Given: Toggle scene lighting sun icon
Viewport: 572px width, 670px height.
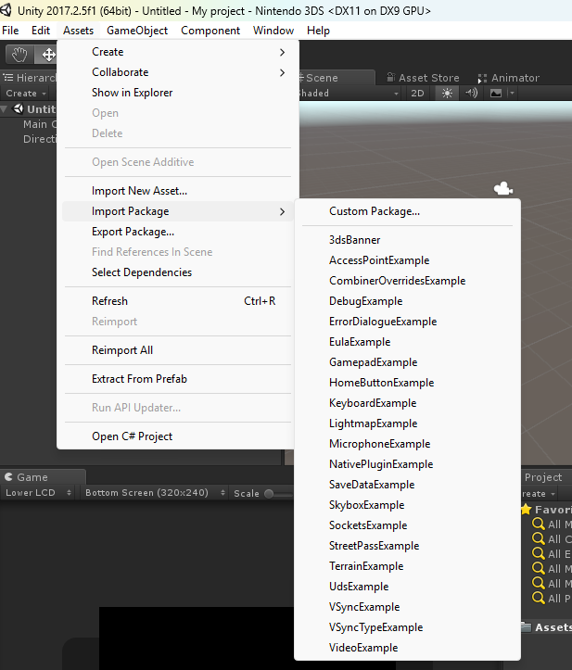Looking at the screenshot, I should [447, 94].
